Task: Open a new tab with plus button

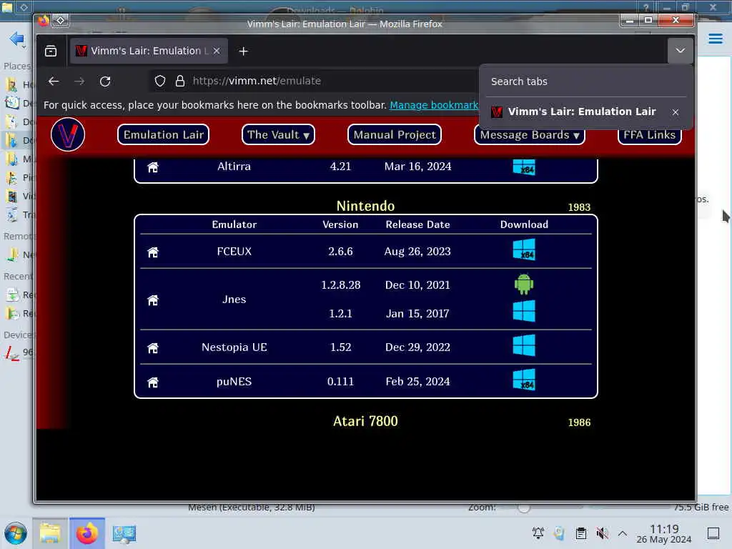Action: click(243, 51)
